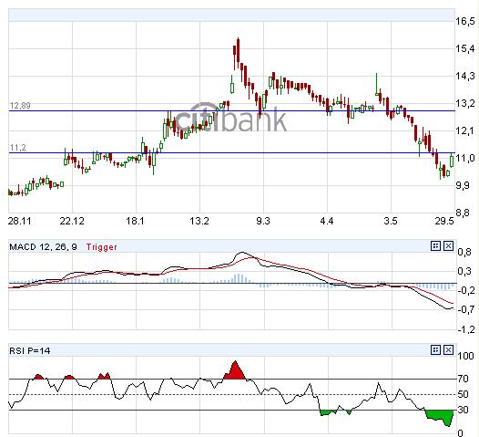Click the red Trigger legend label
Viewport: 479px width, 437px height.
click(x=101, y=247)
